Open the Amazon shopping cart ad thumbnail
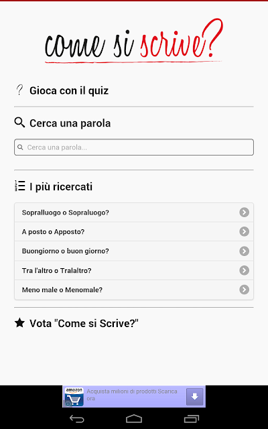The image size is (268, 429). pos(74,396)
